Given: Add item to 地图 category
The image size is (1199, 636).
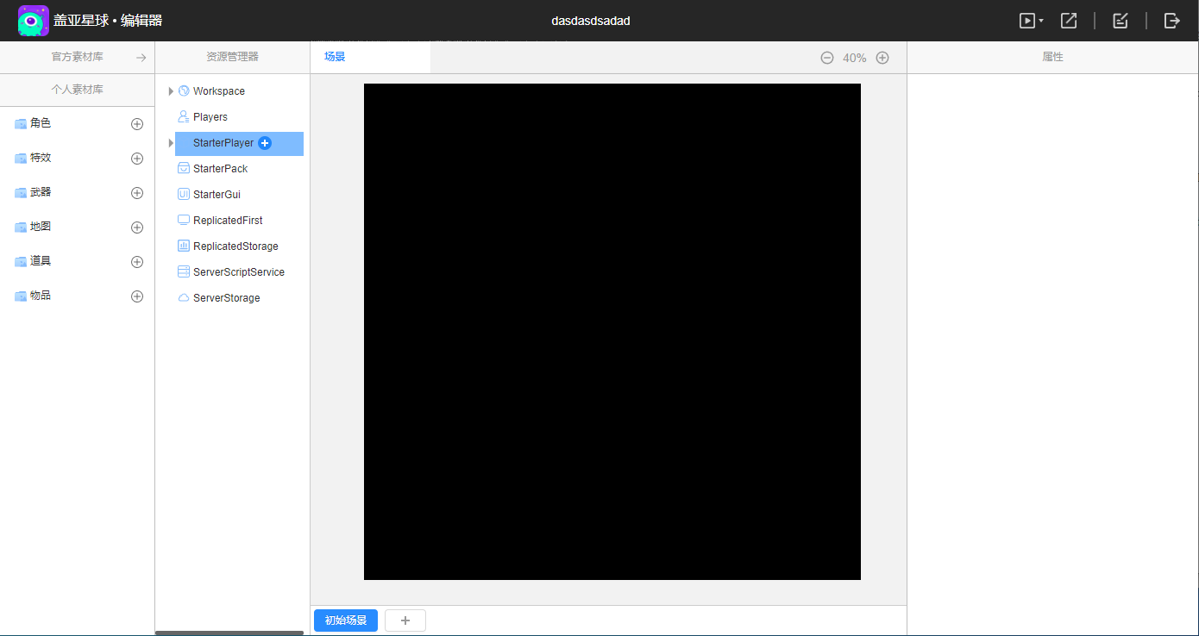Looking at the screenshot, I should (x=136, y=228).
